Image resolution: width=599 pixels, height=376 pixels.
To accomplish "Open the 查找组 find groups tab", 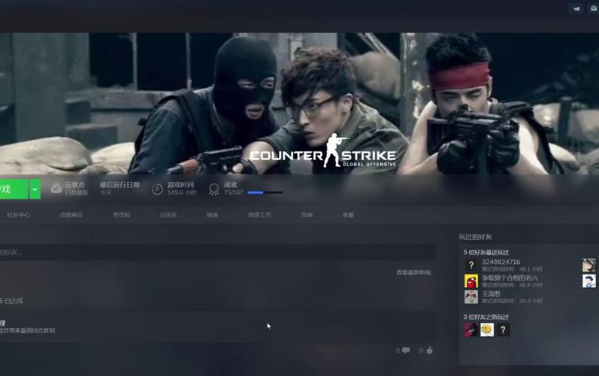I will 122,215.
